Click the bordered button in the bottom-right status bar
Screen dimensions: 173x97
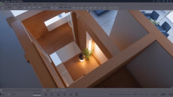(x=163, y=94)
